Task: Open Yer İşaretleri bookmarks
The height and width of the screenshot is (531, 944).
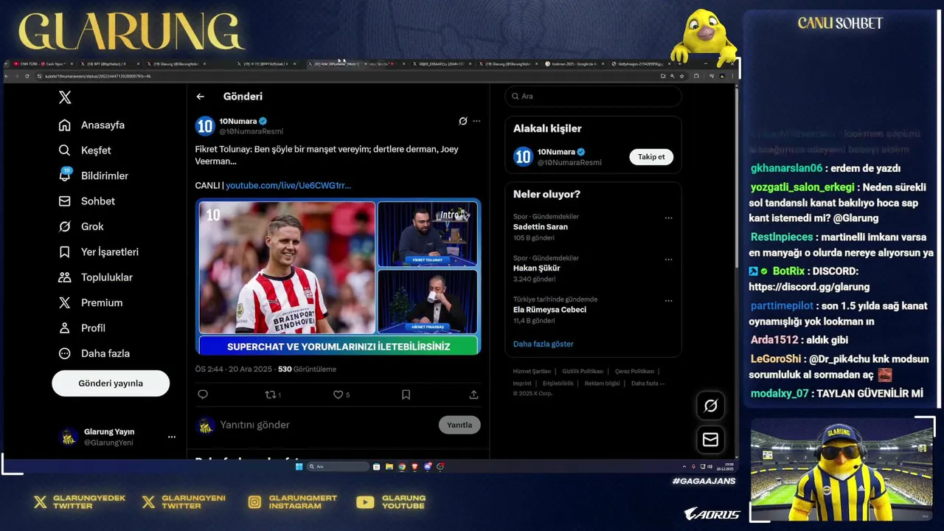Action: point(99,252)
